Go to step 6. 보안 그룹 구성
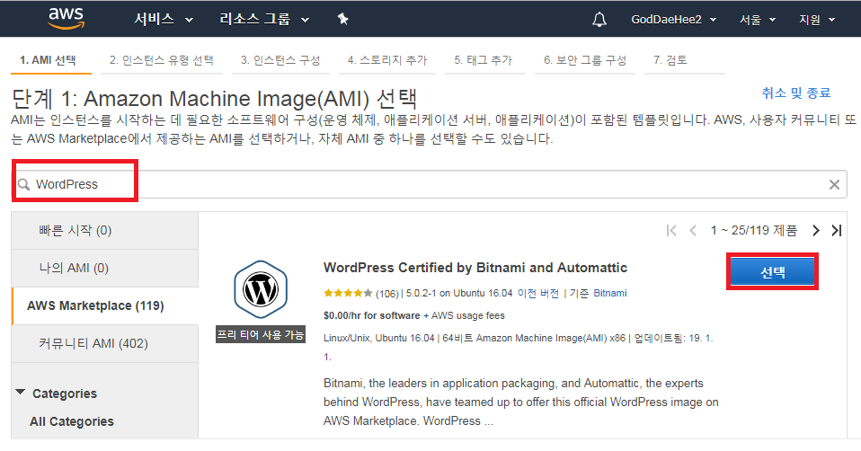 [x=585, y=60]
